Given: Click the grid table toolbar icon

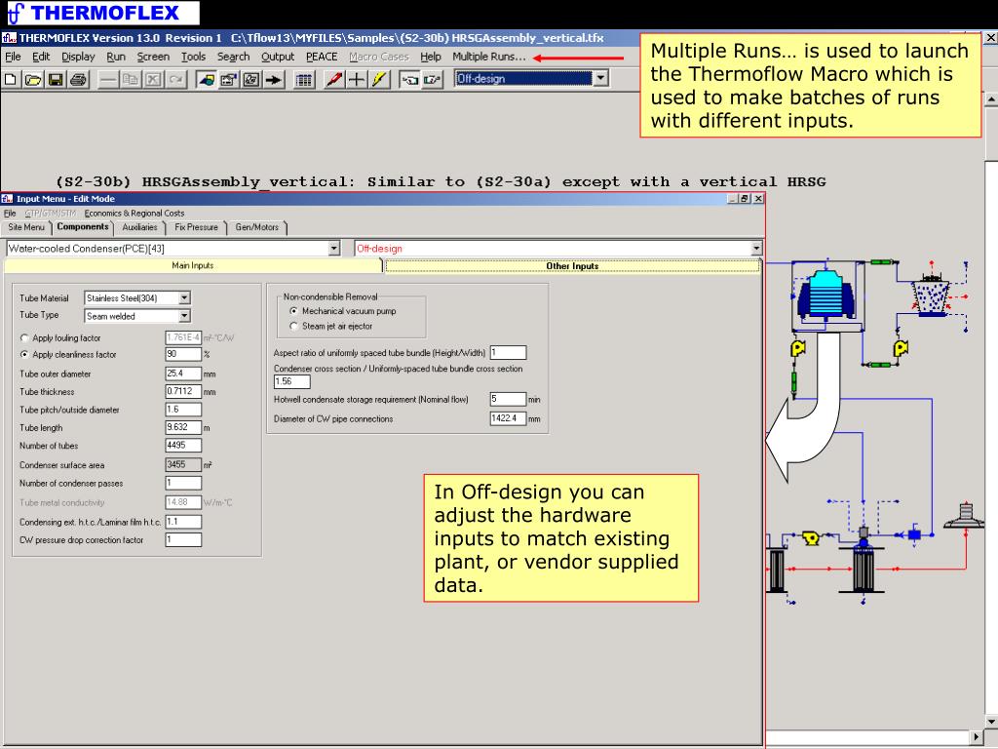Looking at the screenshot, I should pos(304,79).
